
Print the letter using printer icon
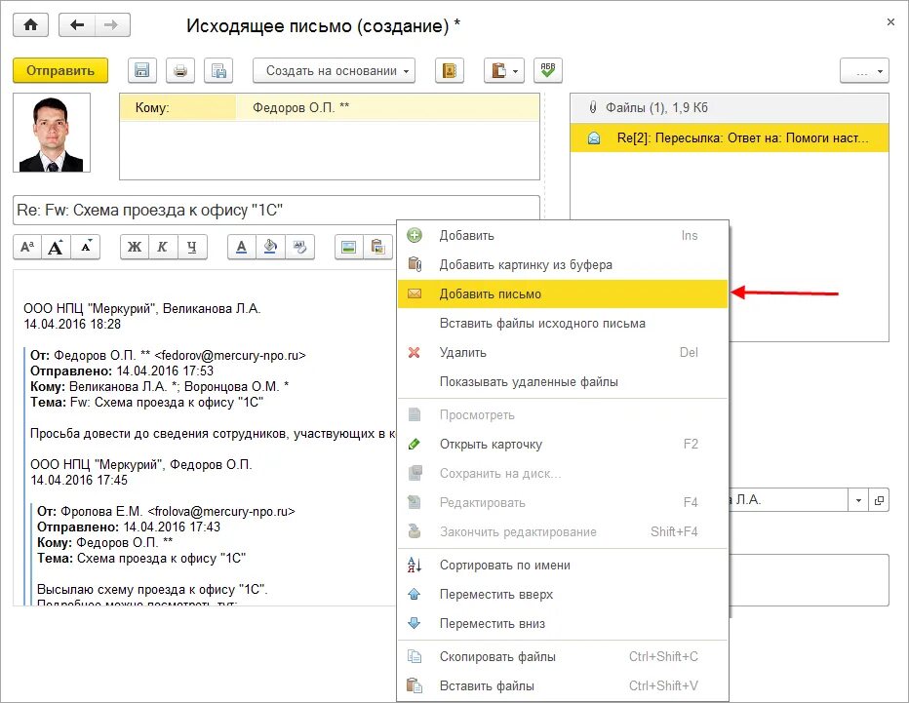[x=180, y=71]
